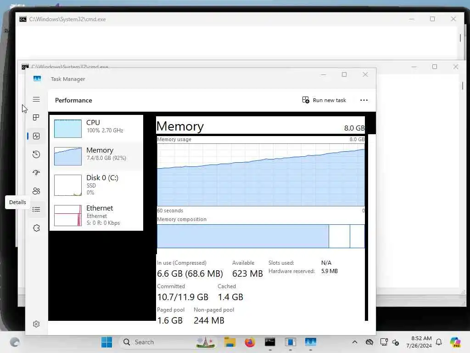This screenshot has height=353, width=470.
Task: Click the '244 MB' non-paged pool value
Action: [209, 320]
